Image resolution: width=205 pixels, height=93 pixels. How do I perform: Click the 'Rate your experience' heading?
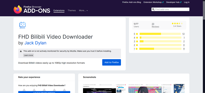(29, 77)
